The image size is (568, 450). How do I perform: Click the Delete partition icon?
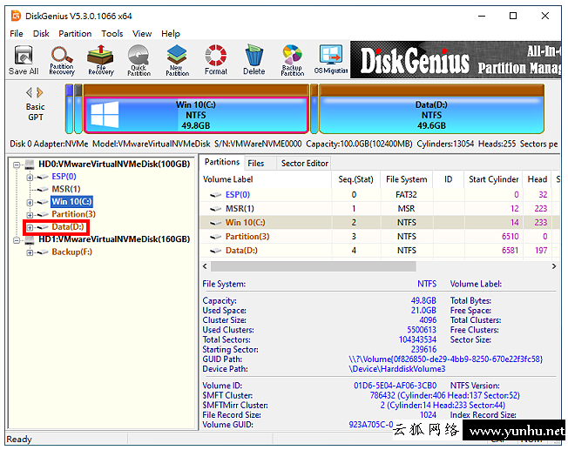254,60
